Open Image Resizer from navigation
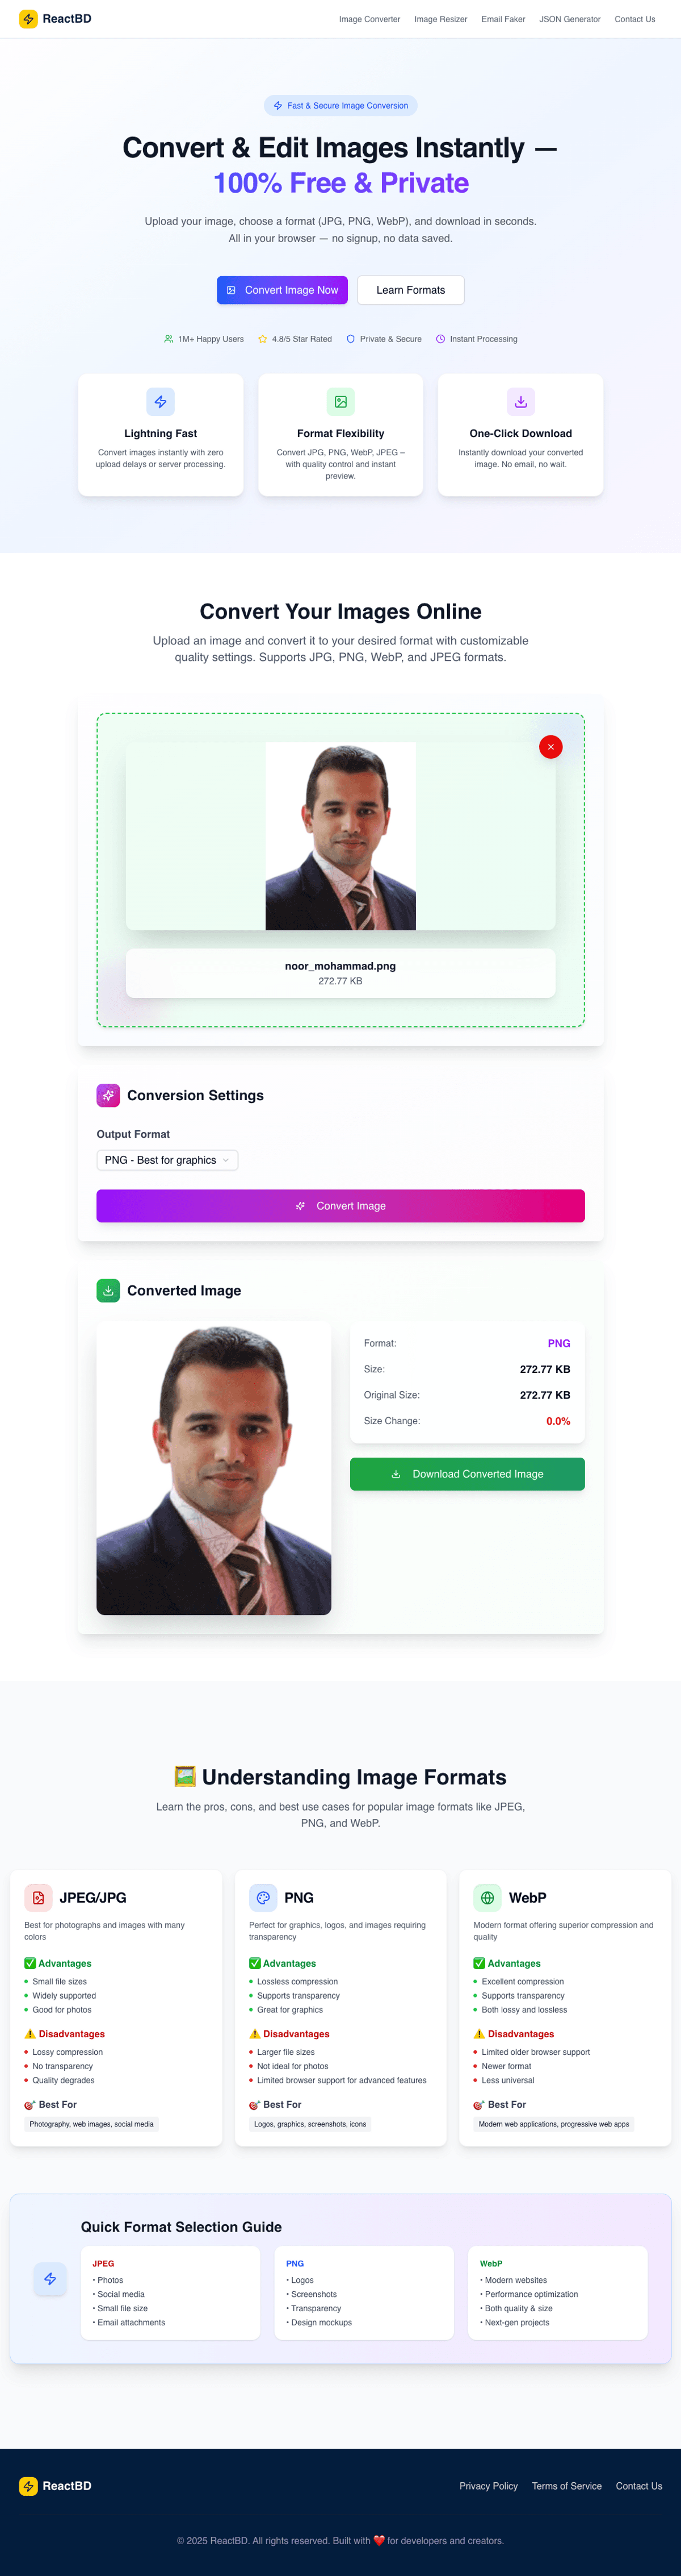The width and height of the screenshot is (681, 2576). [x=440, y=19]
